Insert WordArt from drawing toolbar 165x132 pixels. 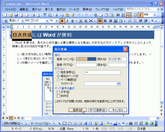click(x=85, y=123)
